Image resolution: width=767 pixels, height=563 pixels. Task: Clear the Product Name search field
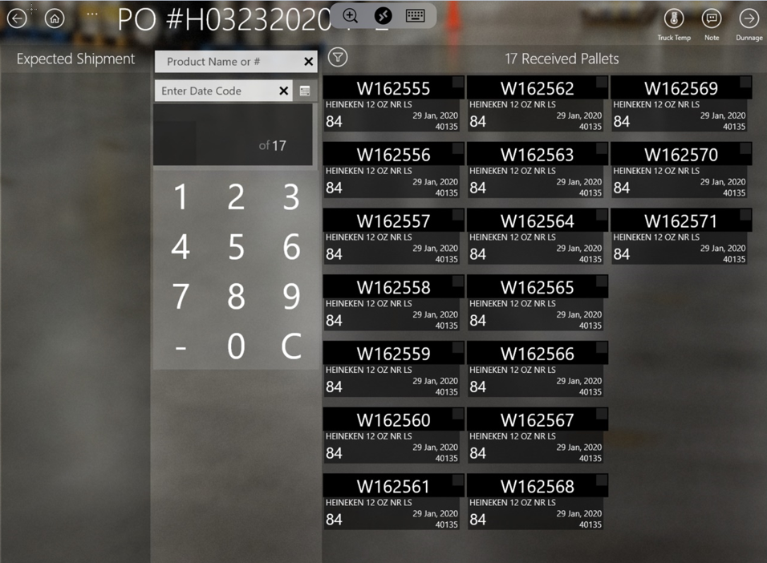(x=308, y=62)
